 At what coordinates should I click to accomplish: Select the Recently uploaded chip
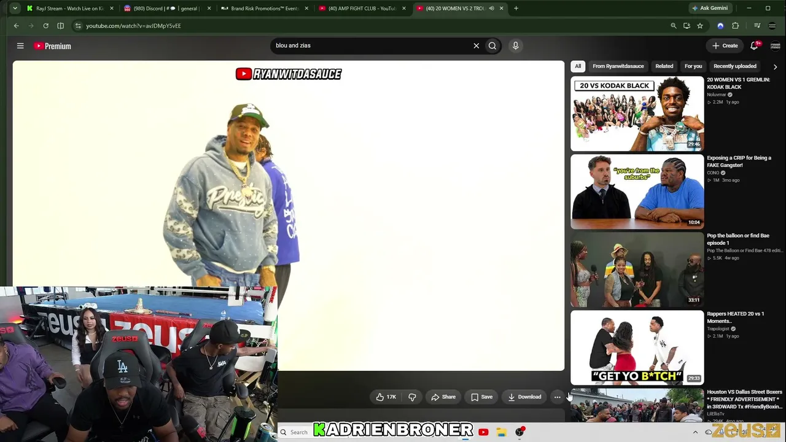pos(735,66)
